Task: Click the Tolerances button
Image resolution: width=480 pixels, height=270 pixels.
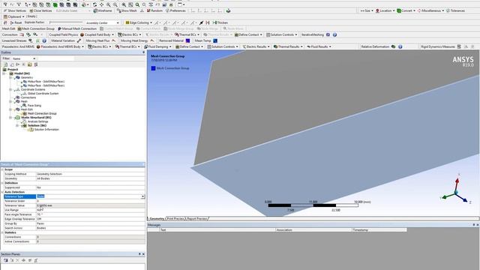Action: click(x=455, y=10)
